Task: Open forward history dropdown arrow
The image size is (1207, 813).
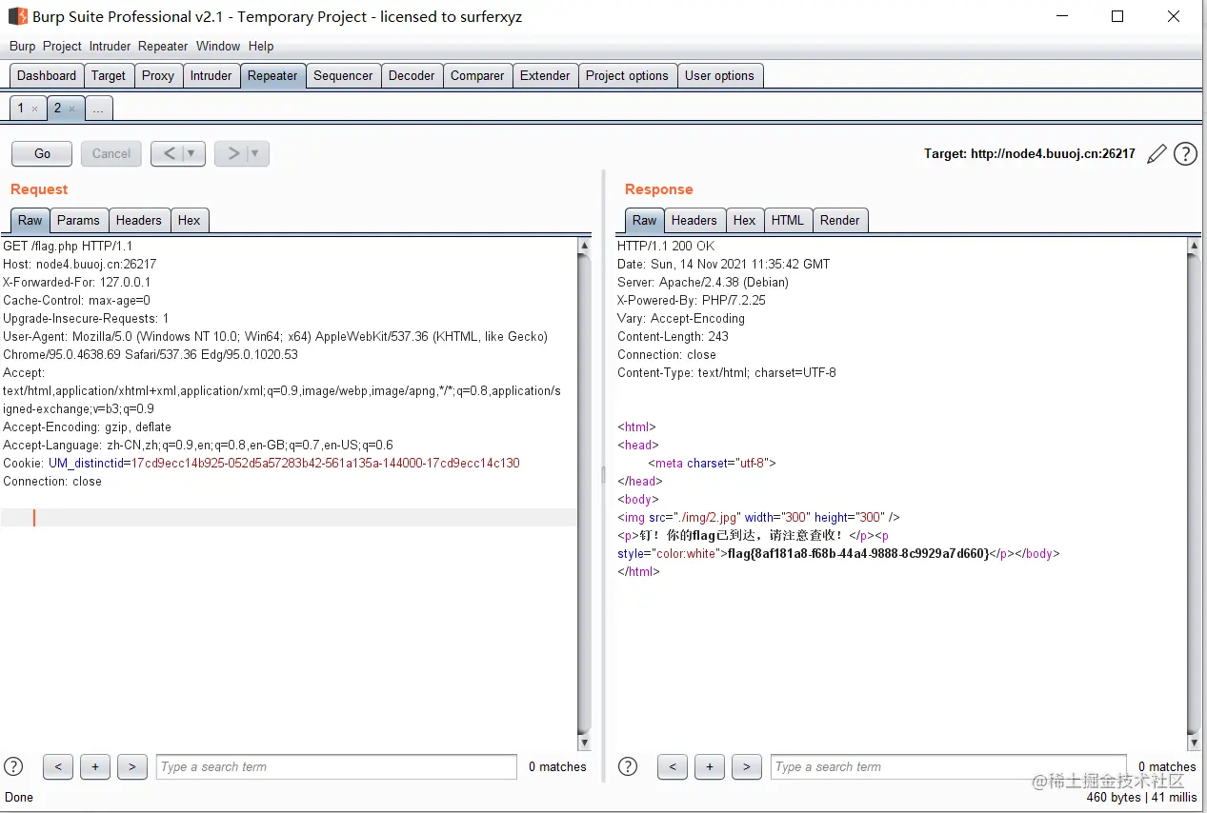Action: click(x=256, y=153)
